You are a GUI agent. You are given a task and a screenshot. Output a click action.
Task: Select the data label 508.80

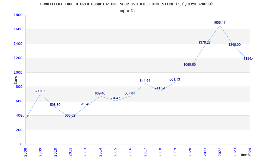[55, 105]
